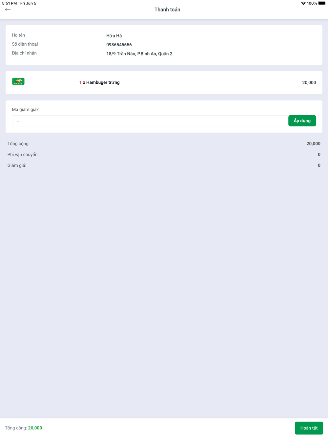The height and width of the screenshot is (438, 328).
Task: Select the phone number 0986545656
Action: coord(119,45)
